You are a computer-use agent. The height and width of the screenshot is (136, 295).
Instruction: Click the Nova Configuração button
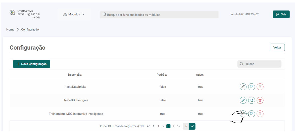point(31,64)
